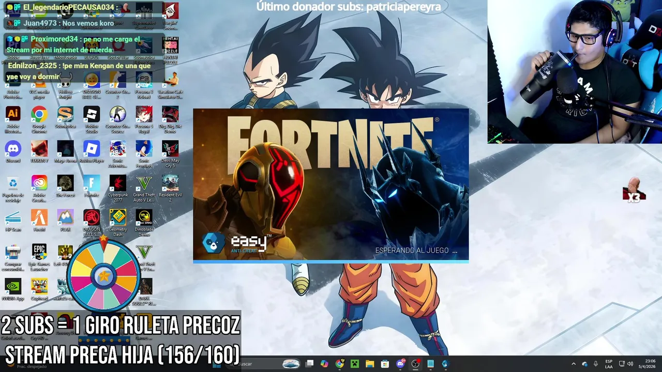Open Dinoblade Demo desktop icon
662x372 pixels.
click(144, 223)
